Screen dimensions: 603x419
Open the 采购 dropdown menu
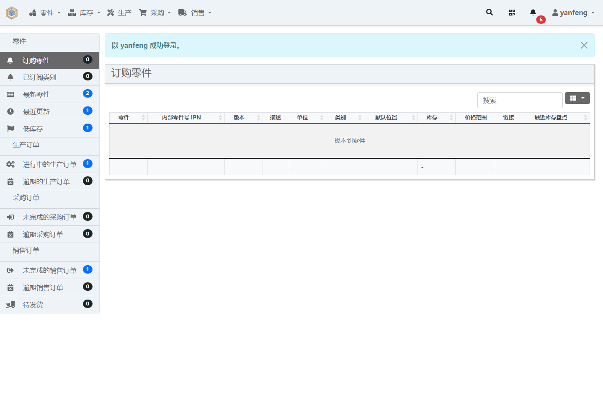coord(155,13)
